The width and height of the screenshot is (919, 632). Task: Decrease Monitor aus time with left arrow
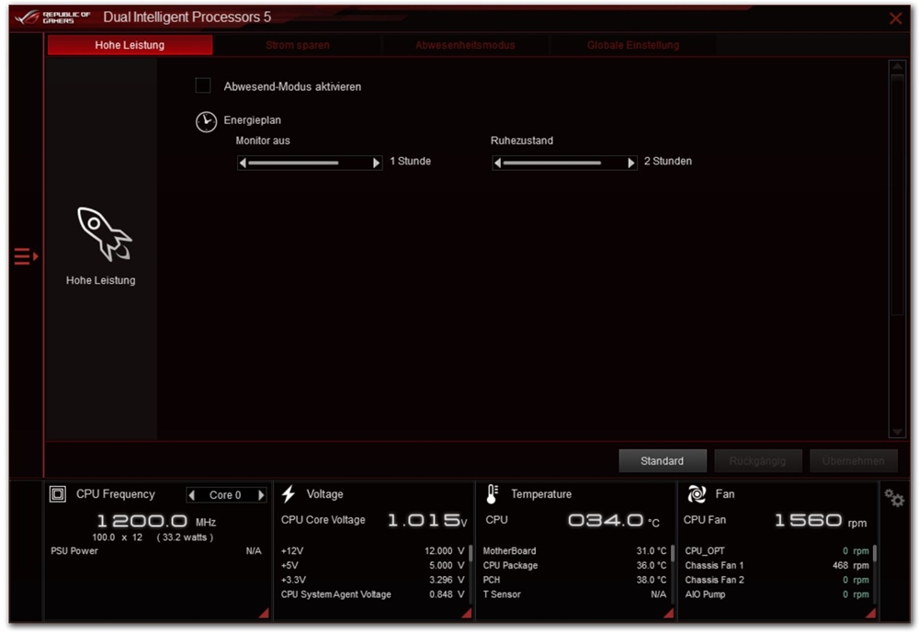[x=243, y=163]
